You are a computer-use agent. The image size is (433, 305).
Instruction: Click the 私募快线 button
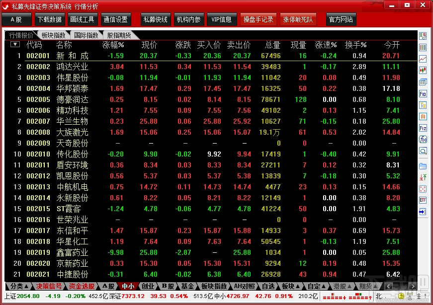tap(156, 19)
